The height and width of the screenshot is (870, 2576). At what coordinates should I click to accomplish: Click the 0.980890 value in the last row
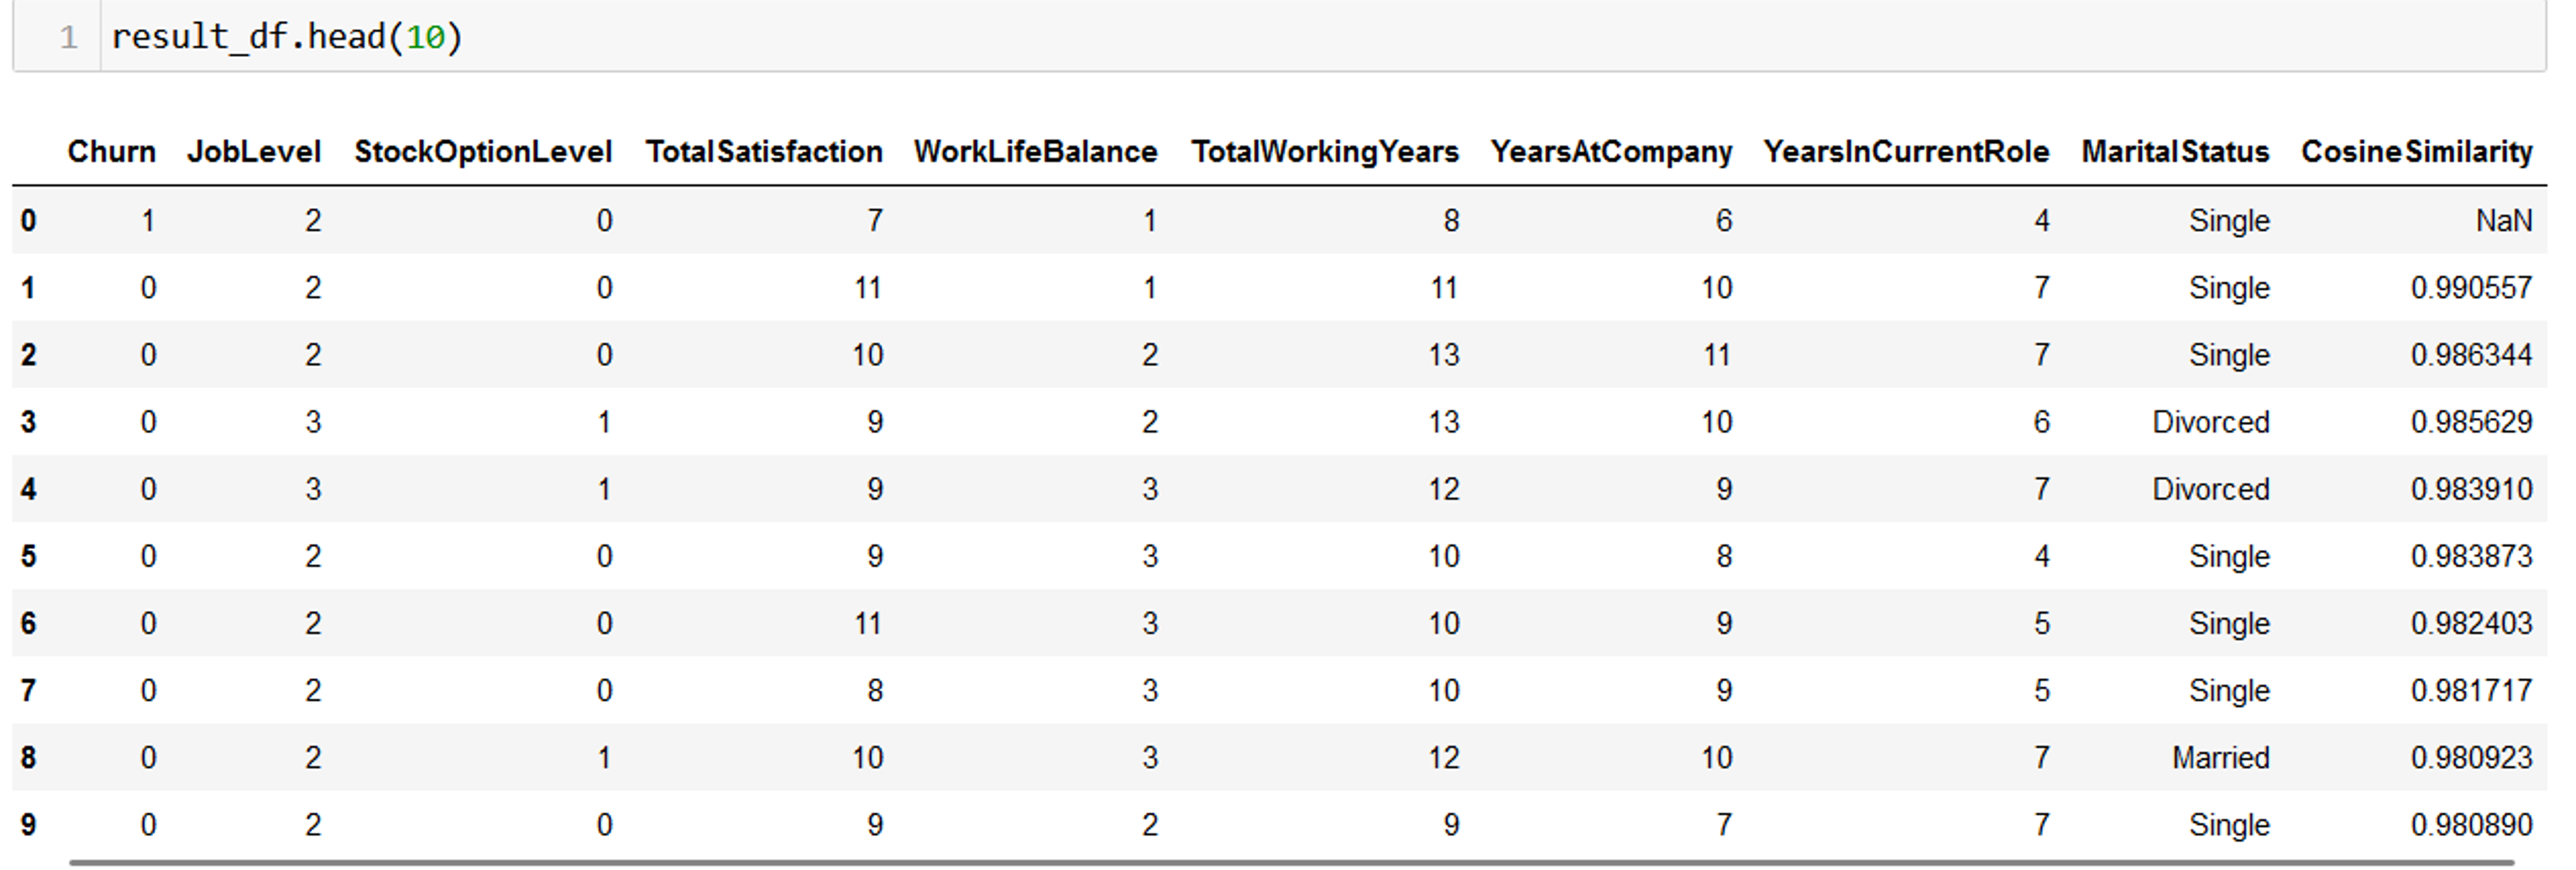click(x=2470, y=825)
